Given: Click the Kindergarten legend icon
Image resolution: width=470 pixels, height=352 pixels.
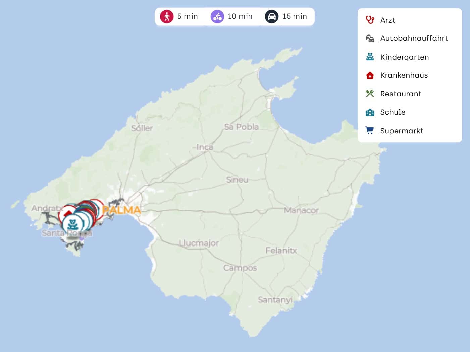Looking at the screenshot, I should point(370,57).
